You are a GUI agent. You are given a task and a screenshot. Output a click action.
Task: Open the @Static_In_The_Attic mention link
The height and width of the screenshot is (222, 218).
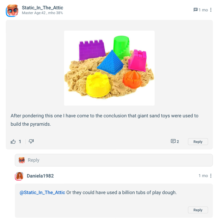point(42,193)
